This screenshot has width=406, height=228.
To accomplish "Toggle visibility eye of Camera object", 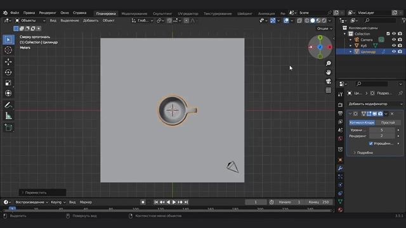I will 394,39.
